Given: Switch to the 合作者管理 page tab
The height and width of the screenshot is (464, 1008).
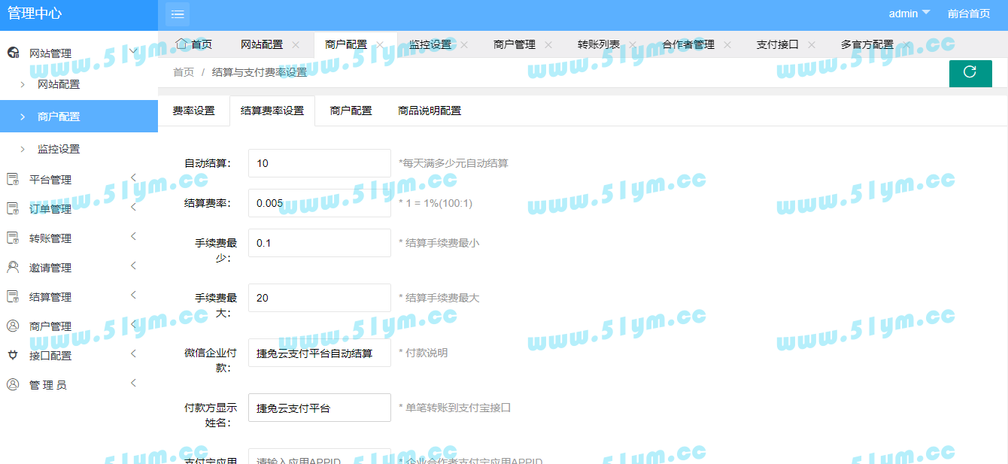Looking at the screenshot, I should click(688, 44).
